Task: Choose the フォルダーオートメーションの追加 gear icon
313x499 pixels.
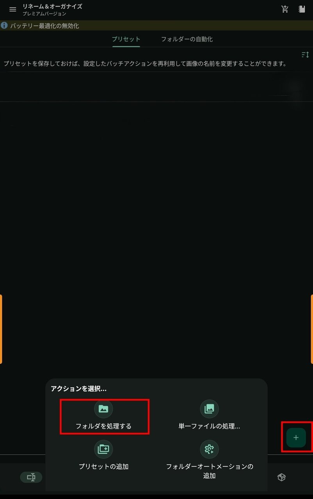Action: (210, 449)
